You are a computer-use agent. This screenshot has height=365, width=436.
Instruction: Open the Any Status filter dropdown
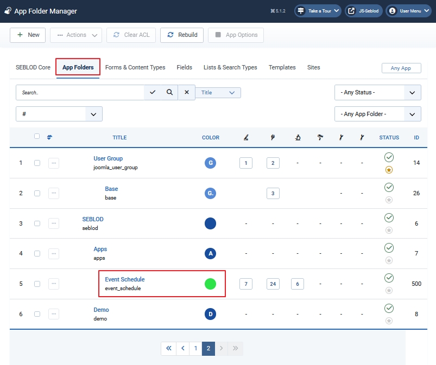[x=377, y=92]
